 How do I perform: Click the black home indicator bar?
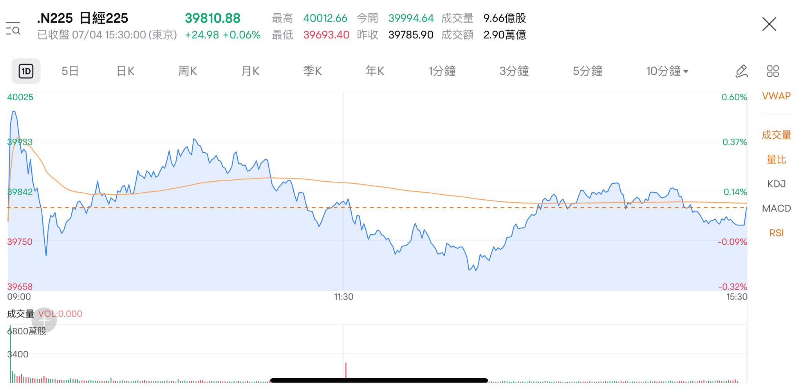coord(379,380)
